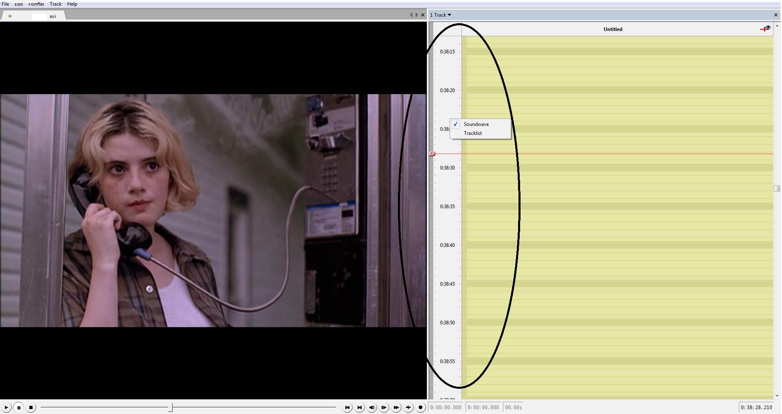The image size is (782, 414).
Task: Step one frame backward
Action: (372, 407)
